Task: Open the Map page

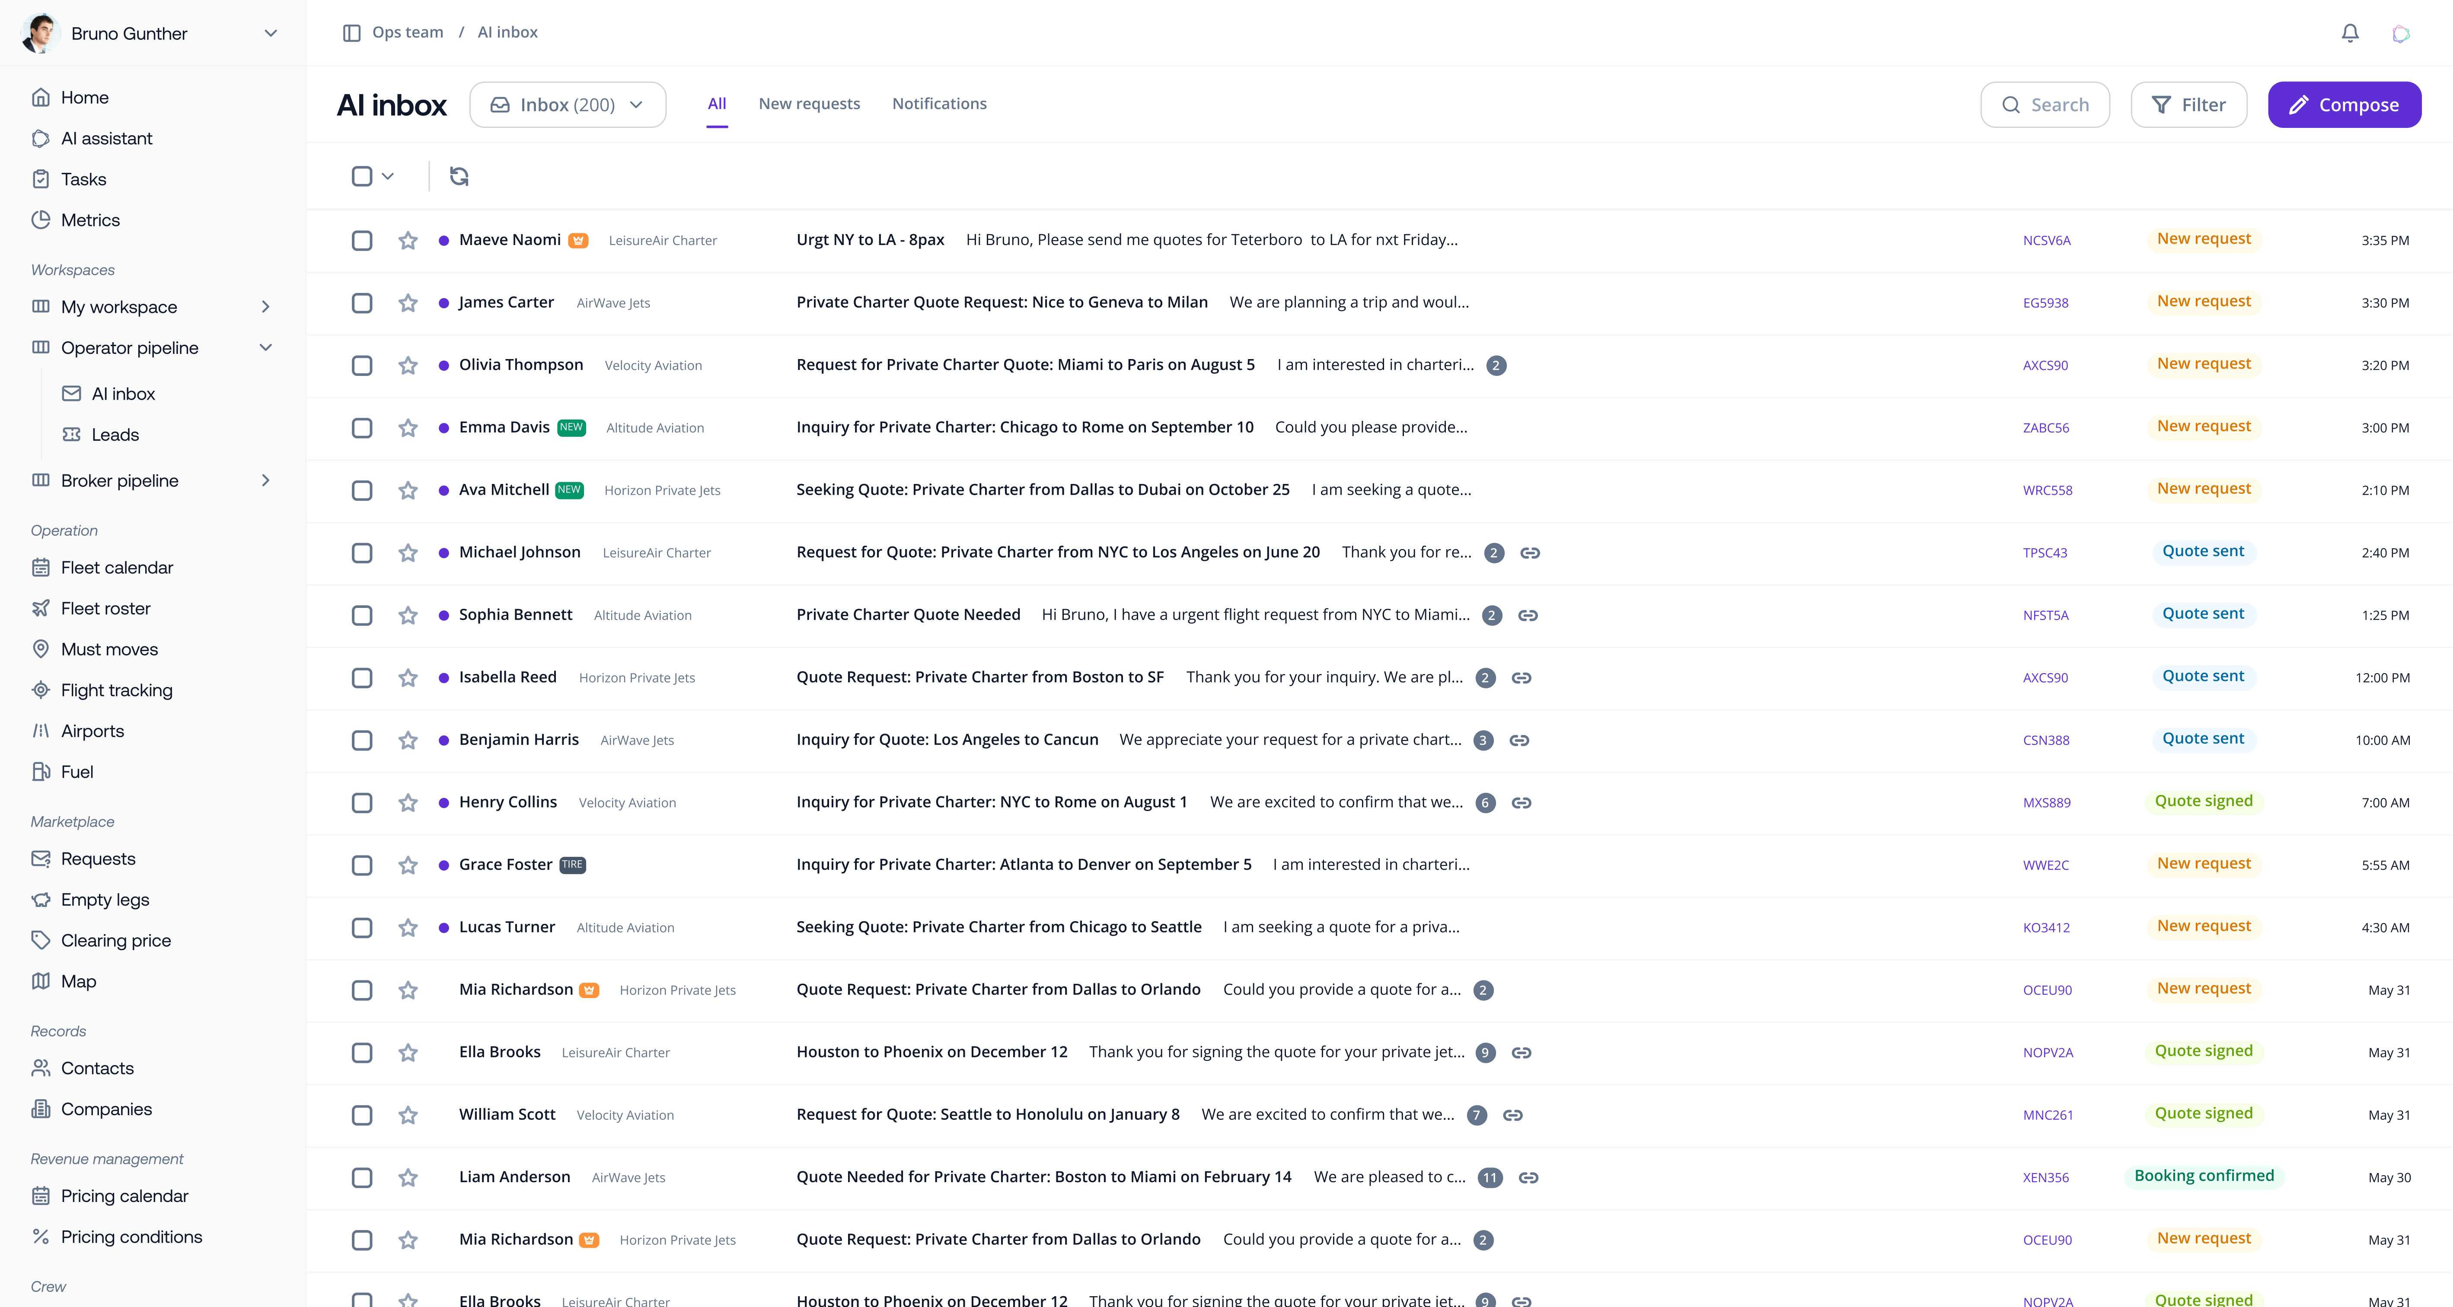Action: coord(64,982)
